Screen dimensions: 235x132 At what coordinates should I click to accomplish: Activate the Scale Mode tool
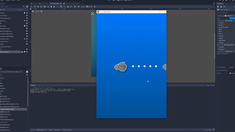pyautogui.click(x=41, y=7)
